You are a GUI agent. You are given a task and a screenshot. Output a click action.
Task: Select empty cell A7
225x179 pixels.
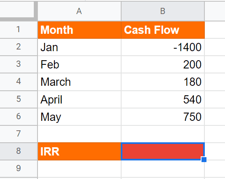[80, 134]
